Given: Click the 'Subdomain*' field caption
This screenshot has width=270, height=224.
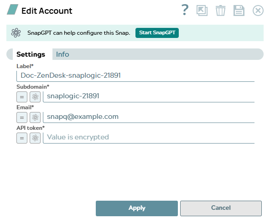Looking at the screenshot, I should click(33, 87).
